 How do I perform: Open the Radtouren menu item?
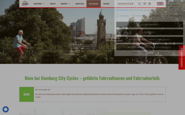[x=38, y=4]
